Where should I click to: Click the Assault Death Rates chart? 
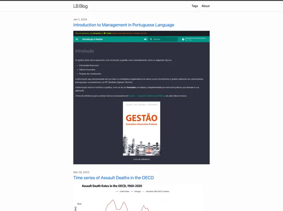point(138,200)
